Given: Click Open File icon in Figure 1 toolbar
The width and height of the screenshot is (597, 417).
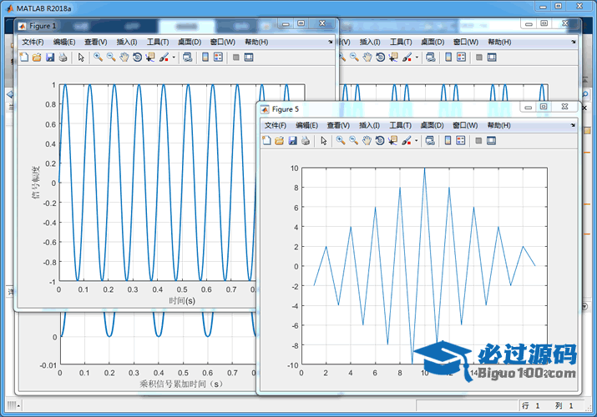Looking at the screenshot, I should [37, 58].
